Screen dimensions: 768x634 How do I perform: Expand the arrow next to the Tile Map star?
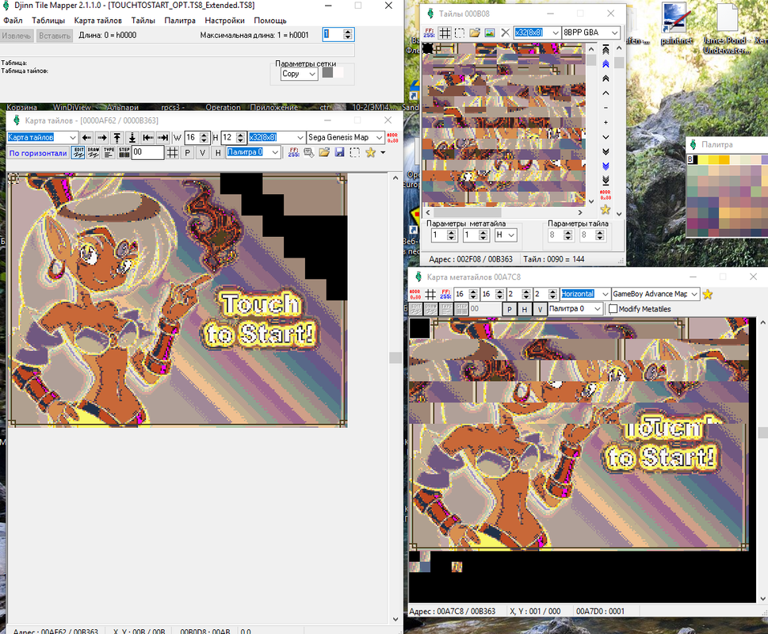[383, 153]
